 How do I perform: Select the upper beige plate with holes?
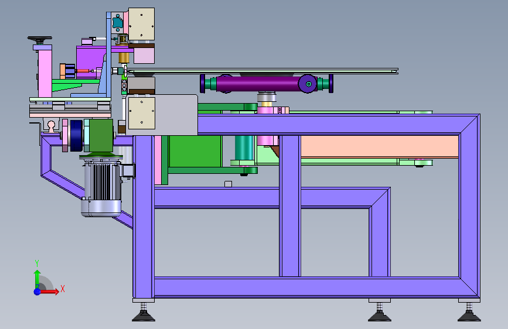pyautogui.click(x=141, y=24)
